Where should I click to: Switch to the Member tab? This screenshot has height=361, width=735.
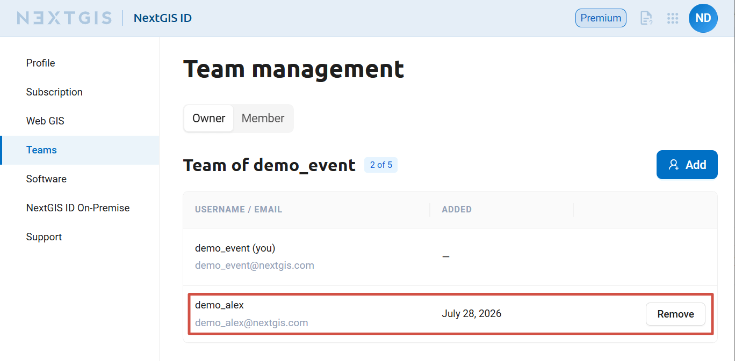coord(263,118)
